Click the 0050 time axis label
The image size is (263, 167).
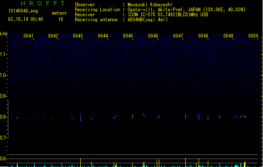click(x=253, y=36)
